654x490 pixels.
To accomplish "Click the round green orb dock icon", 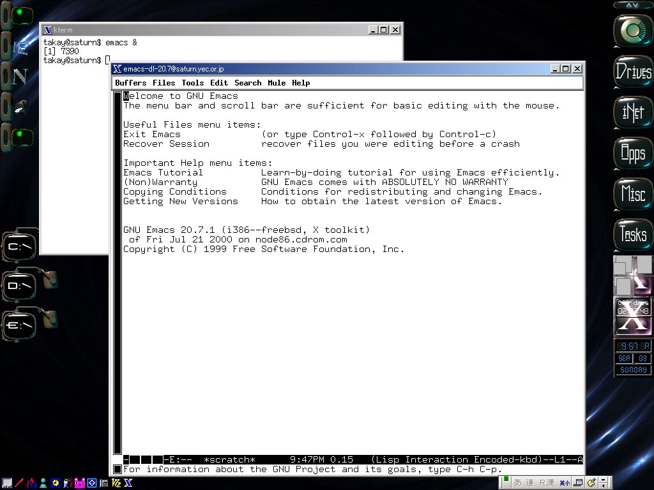I will [x=634, y=31].
